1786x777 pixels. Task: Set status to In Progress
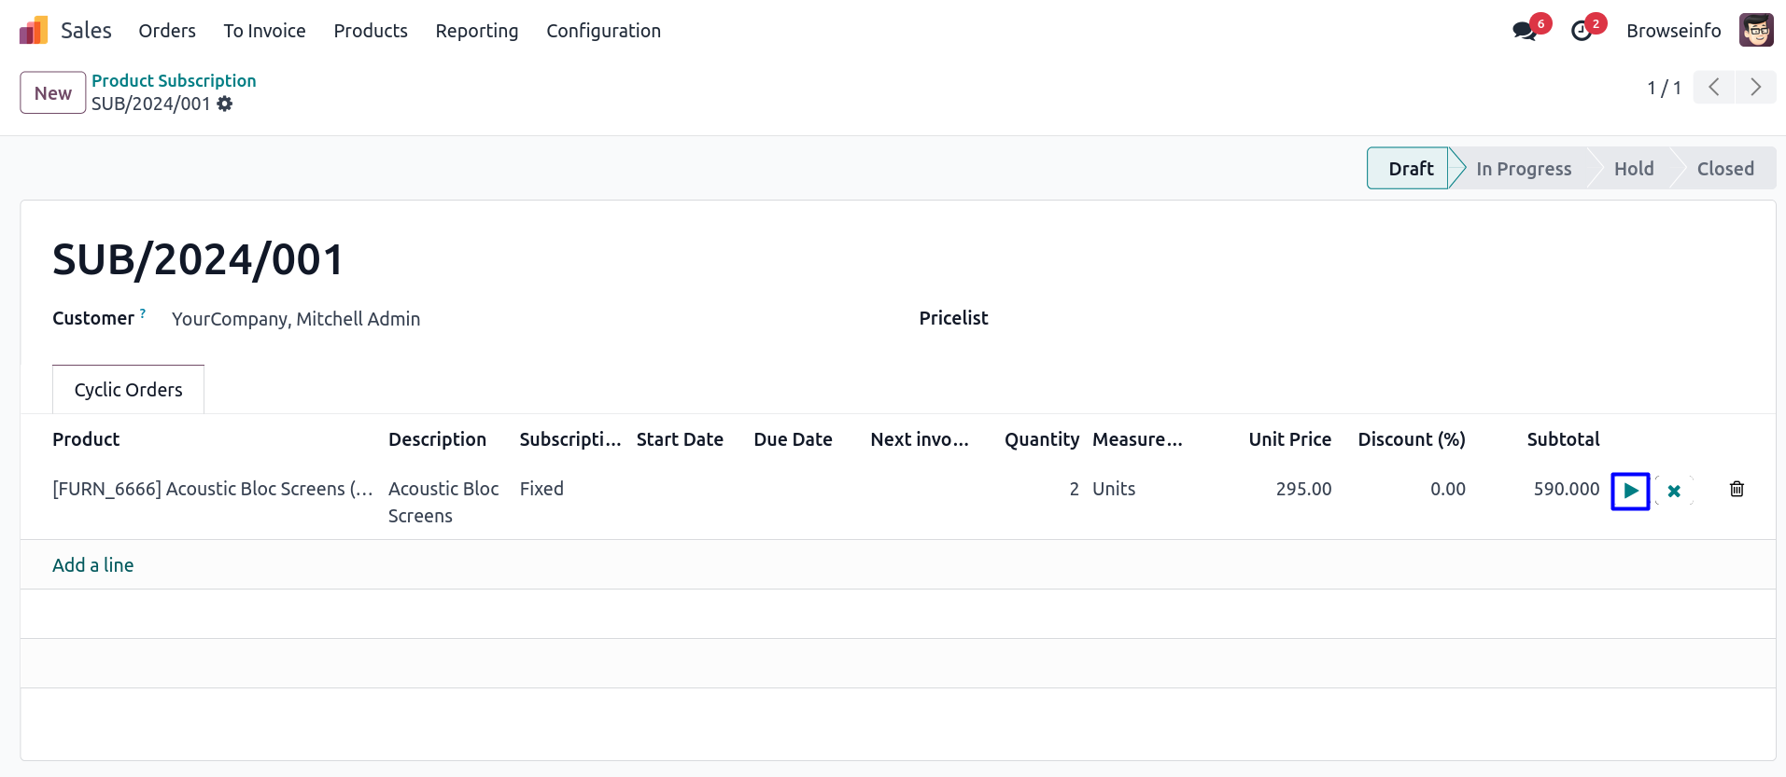[x=1523, y=169]
